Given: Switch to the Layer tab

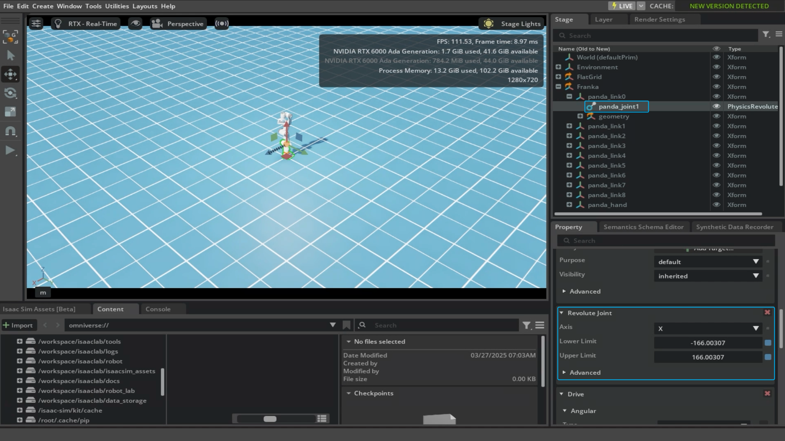Looking at the screenshot, I should (x=604, y=19).
